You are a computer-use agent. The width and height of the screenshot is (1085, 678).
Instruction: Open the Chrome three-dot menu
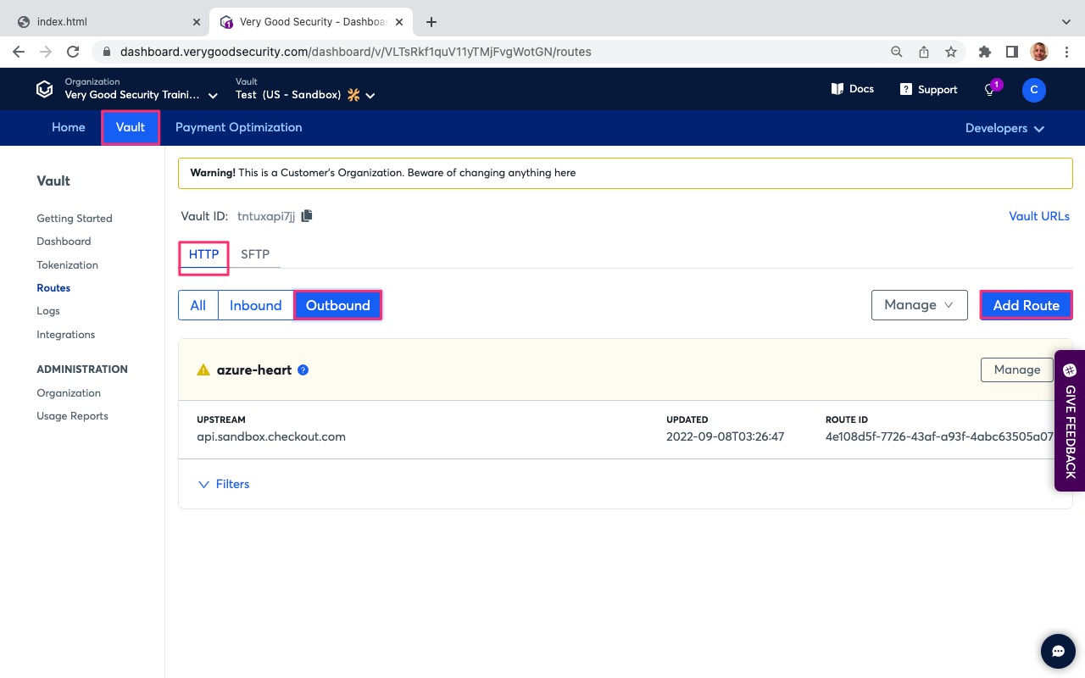click(1066, 52)
